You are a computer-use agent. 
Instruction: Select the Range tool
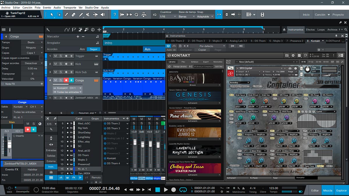pos(59,15)
